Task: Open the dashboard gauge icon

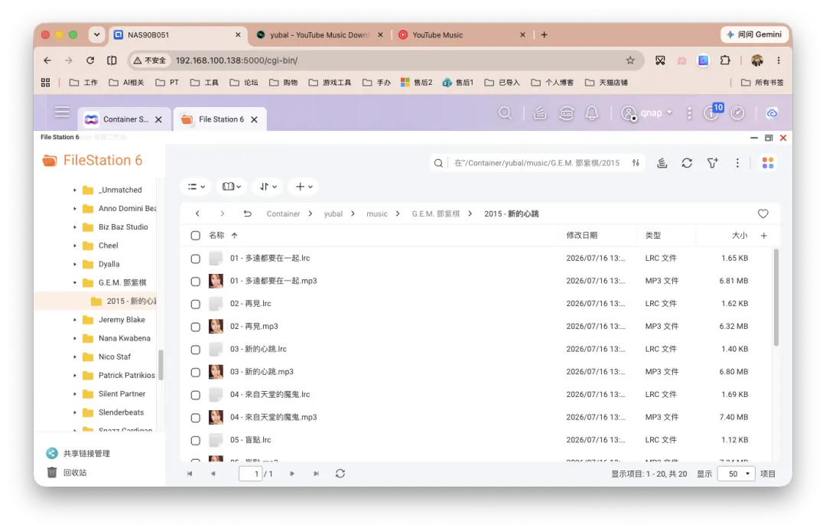Action: 737,113
